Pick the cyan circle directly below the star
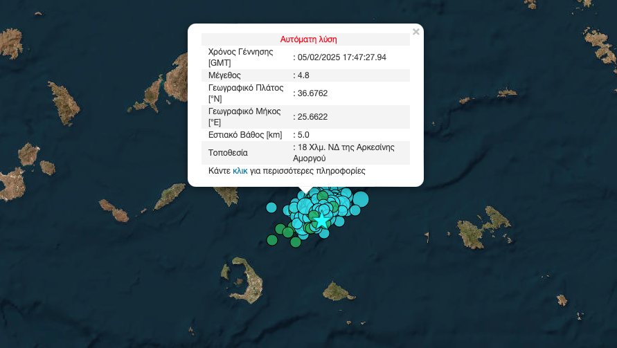Screen dimensions: 617x348 [324, 233]
